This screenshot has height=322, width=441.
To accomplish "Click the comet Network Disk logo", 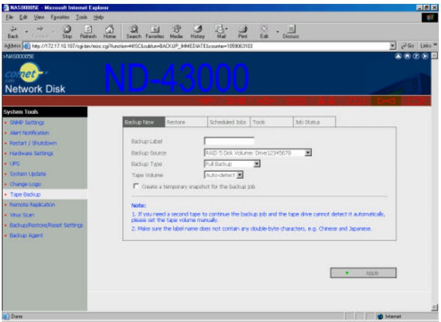I will [35, 78].
